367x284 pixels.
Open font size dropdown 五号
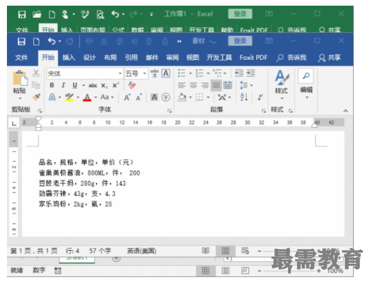pos(145,74)
